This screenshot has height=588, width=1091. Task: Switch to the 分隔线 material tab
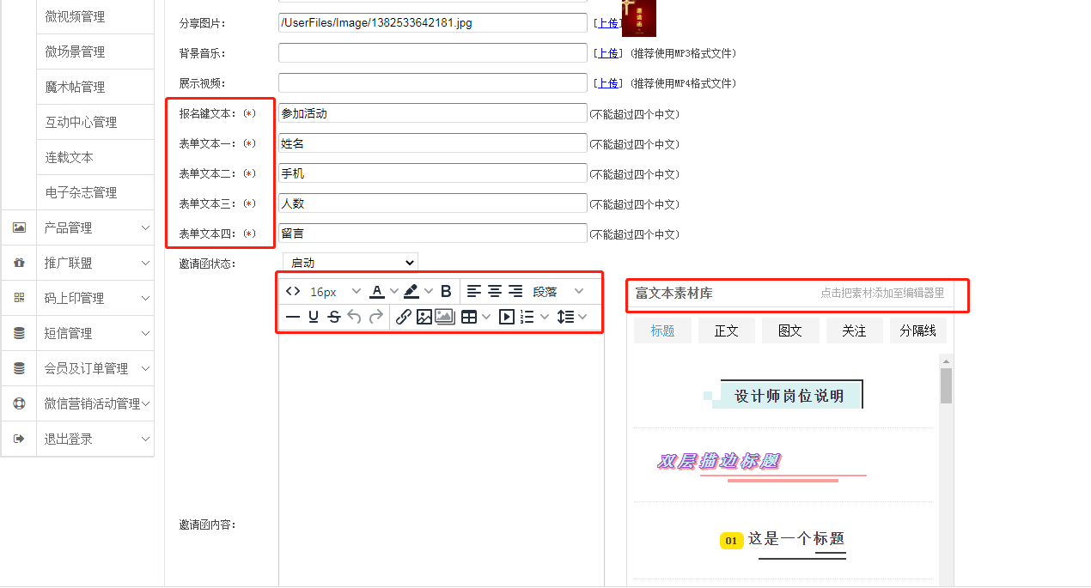[917, 331]
